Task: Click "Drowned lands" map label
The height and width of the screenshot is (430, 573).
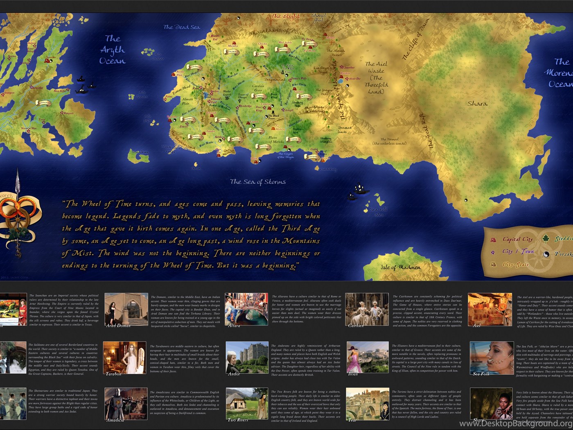Action: tap(345, 129)
